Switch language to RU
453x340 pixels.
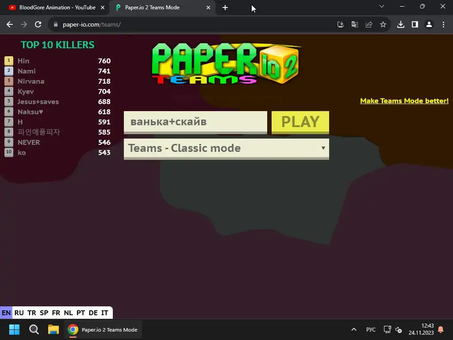(19, 313)
